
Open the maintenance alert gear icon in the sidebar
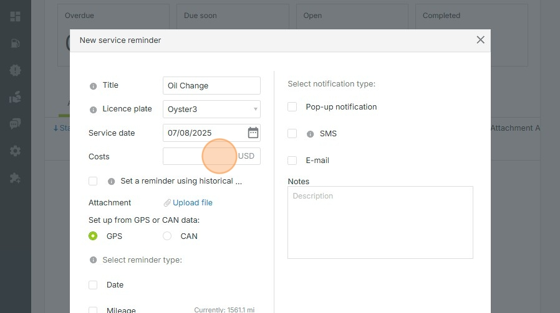(15, 70)
